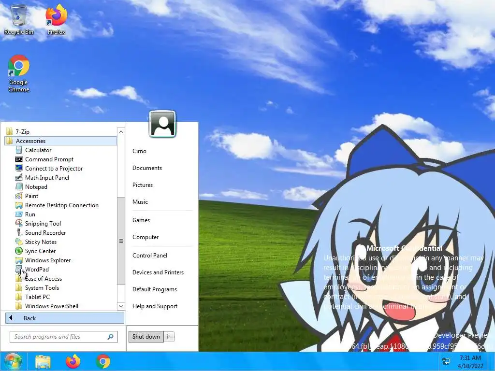Open Remote Desktop Connection icon
495x371 pixels.
click(x=19, y=205)
